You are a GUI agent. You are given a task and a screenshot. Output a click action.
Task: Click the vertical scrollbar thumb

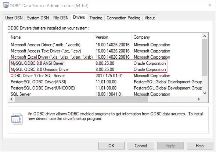(x=205, y=57)
